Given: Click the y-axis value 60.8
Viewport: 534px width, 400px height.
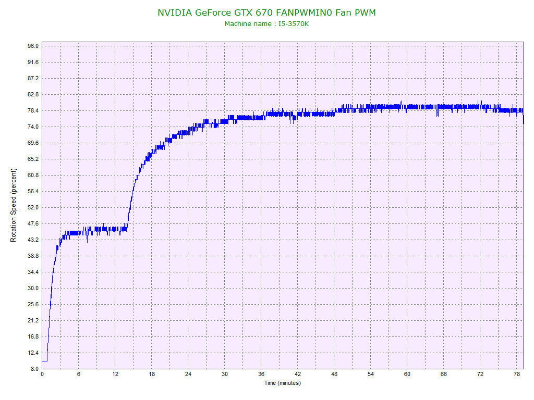Looking at the screenshot, I should [33, 175].
